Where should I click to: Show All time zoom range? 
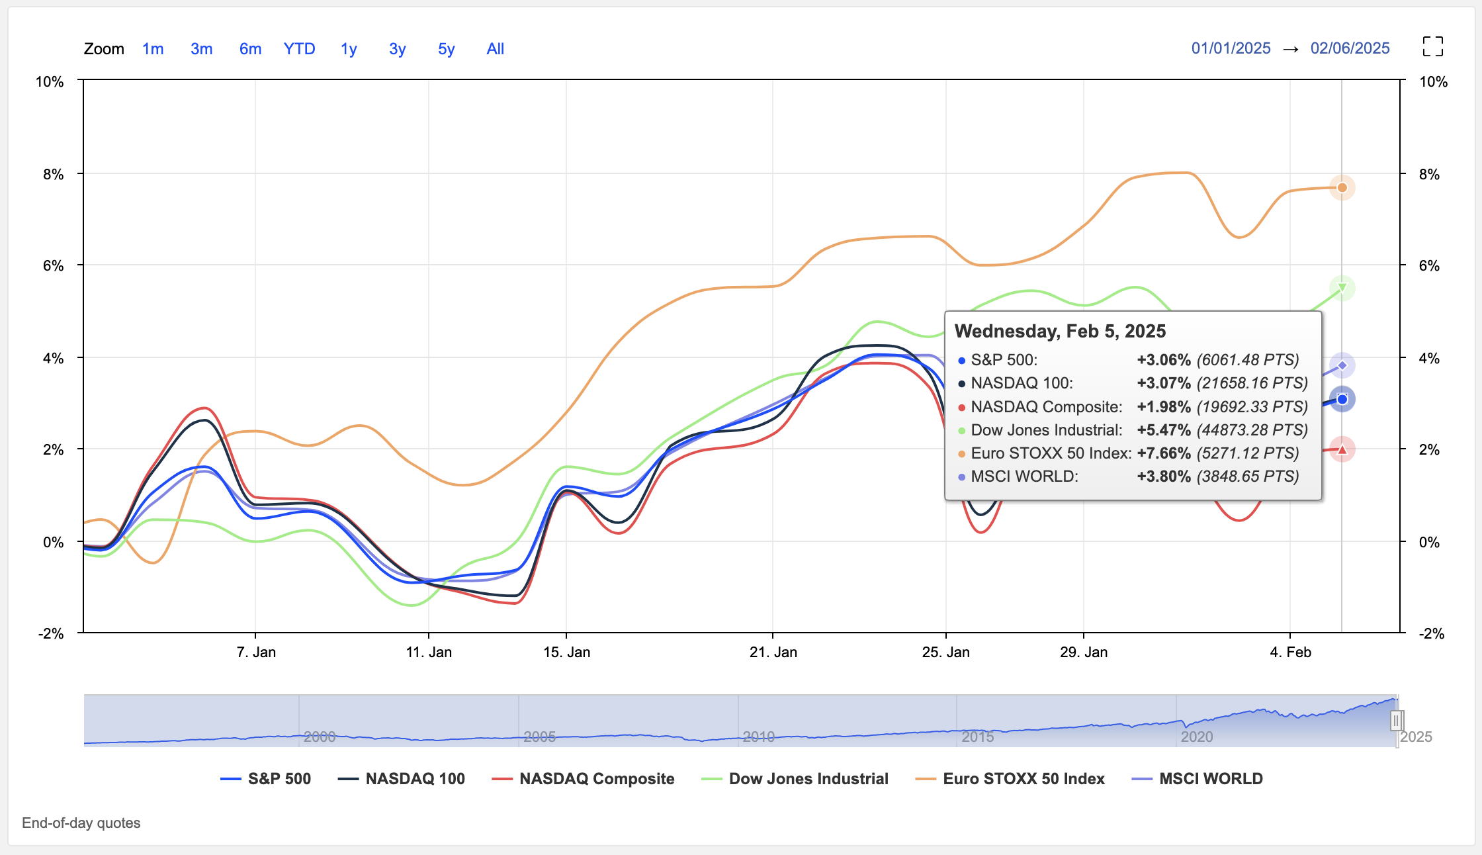click(495, 49)
